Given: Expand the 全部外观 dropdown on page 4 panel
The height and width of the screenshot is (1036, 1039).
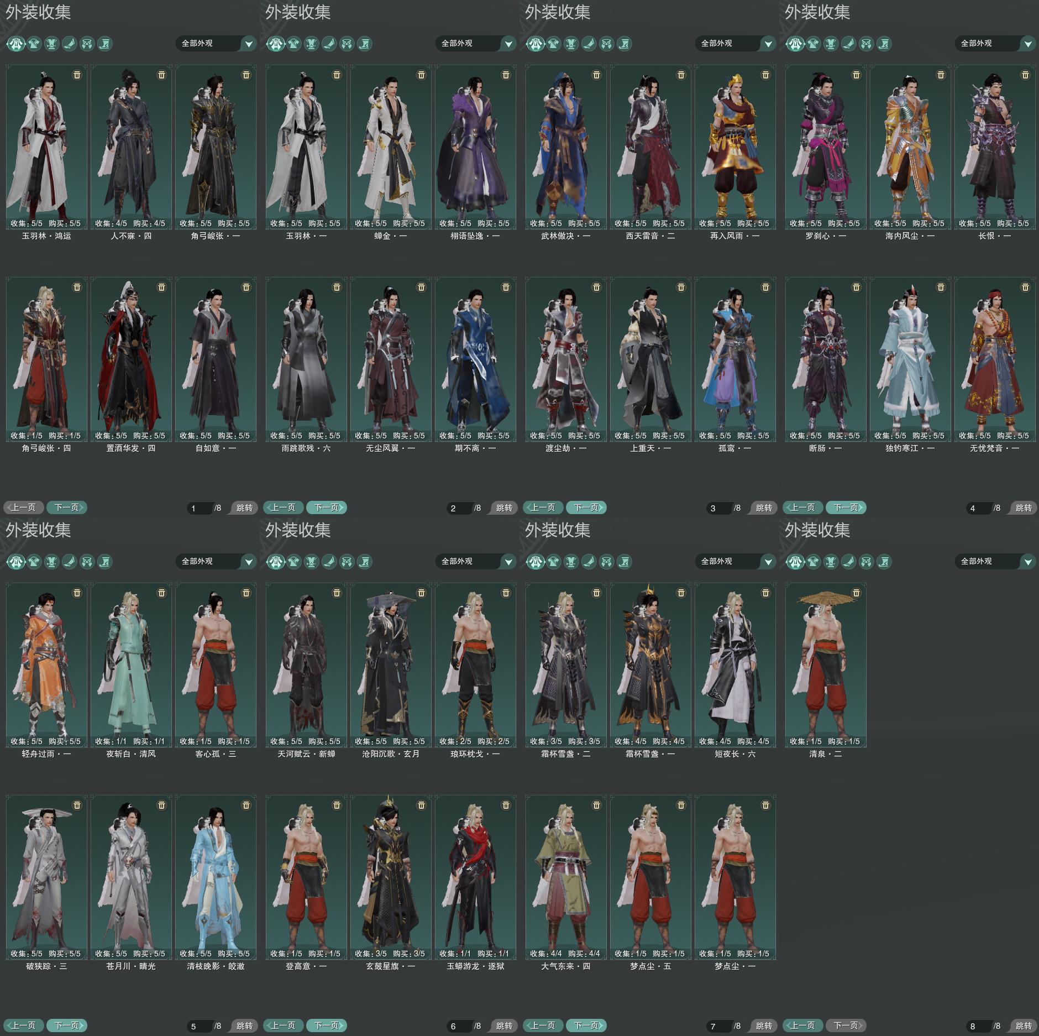Looking at the screenshot, I should pos(995,43).
